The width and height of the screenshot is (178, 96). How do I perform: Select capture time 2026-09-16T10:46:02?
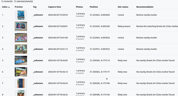point(58,60)
